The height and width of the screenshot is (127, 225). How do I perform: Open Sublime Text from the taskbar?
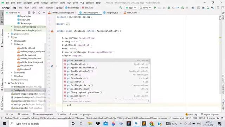[x=144, y=123]
